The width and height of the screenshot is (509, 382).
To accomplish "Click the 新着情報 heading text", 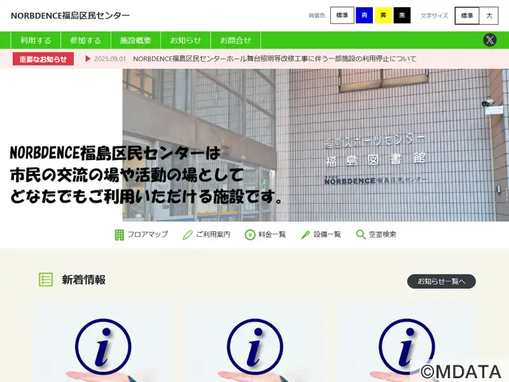I will (84, 279).
